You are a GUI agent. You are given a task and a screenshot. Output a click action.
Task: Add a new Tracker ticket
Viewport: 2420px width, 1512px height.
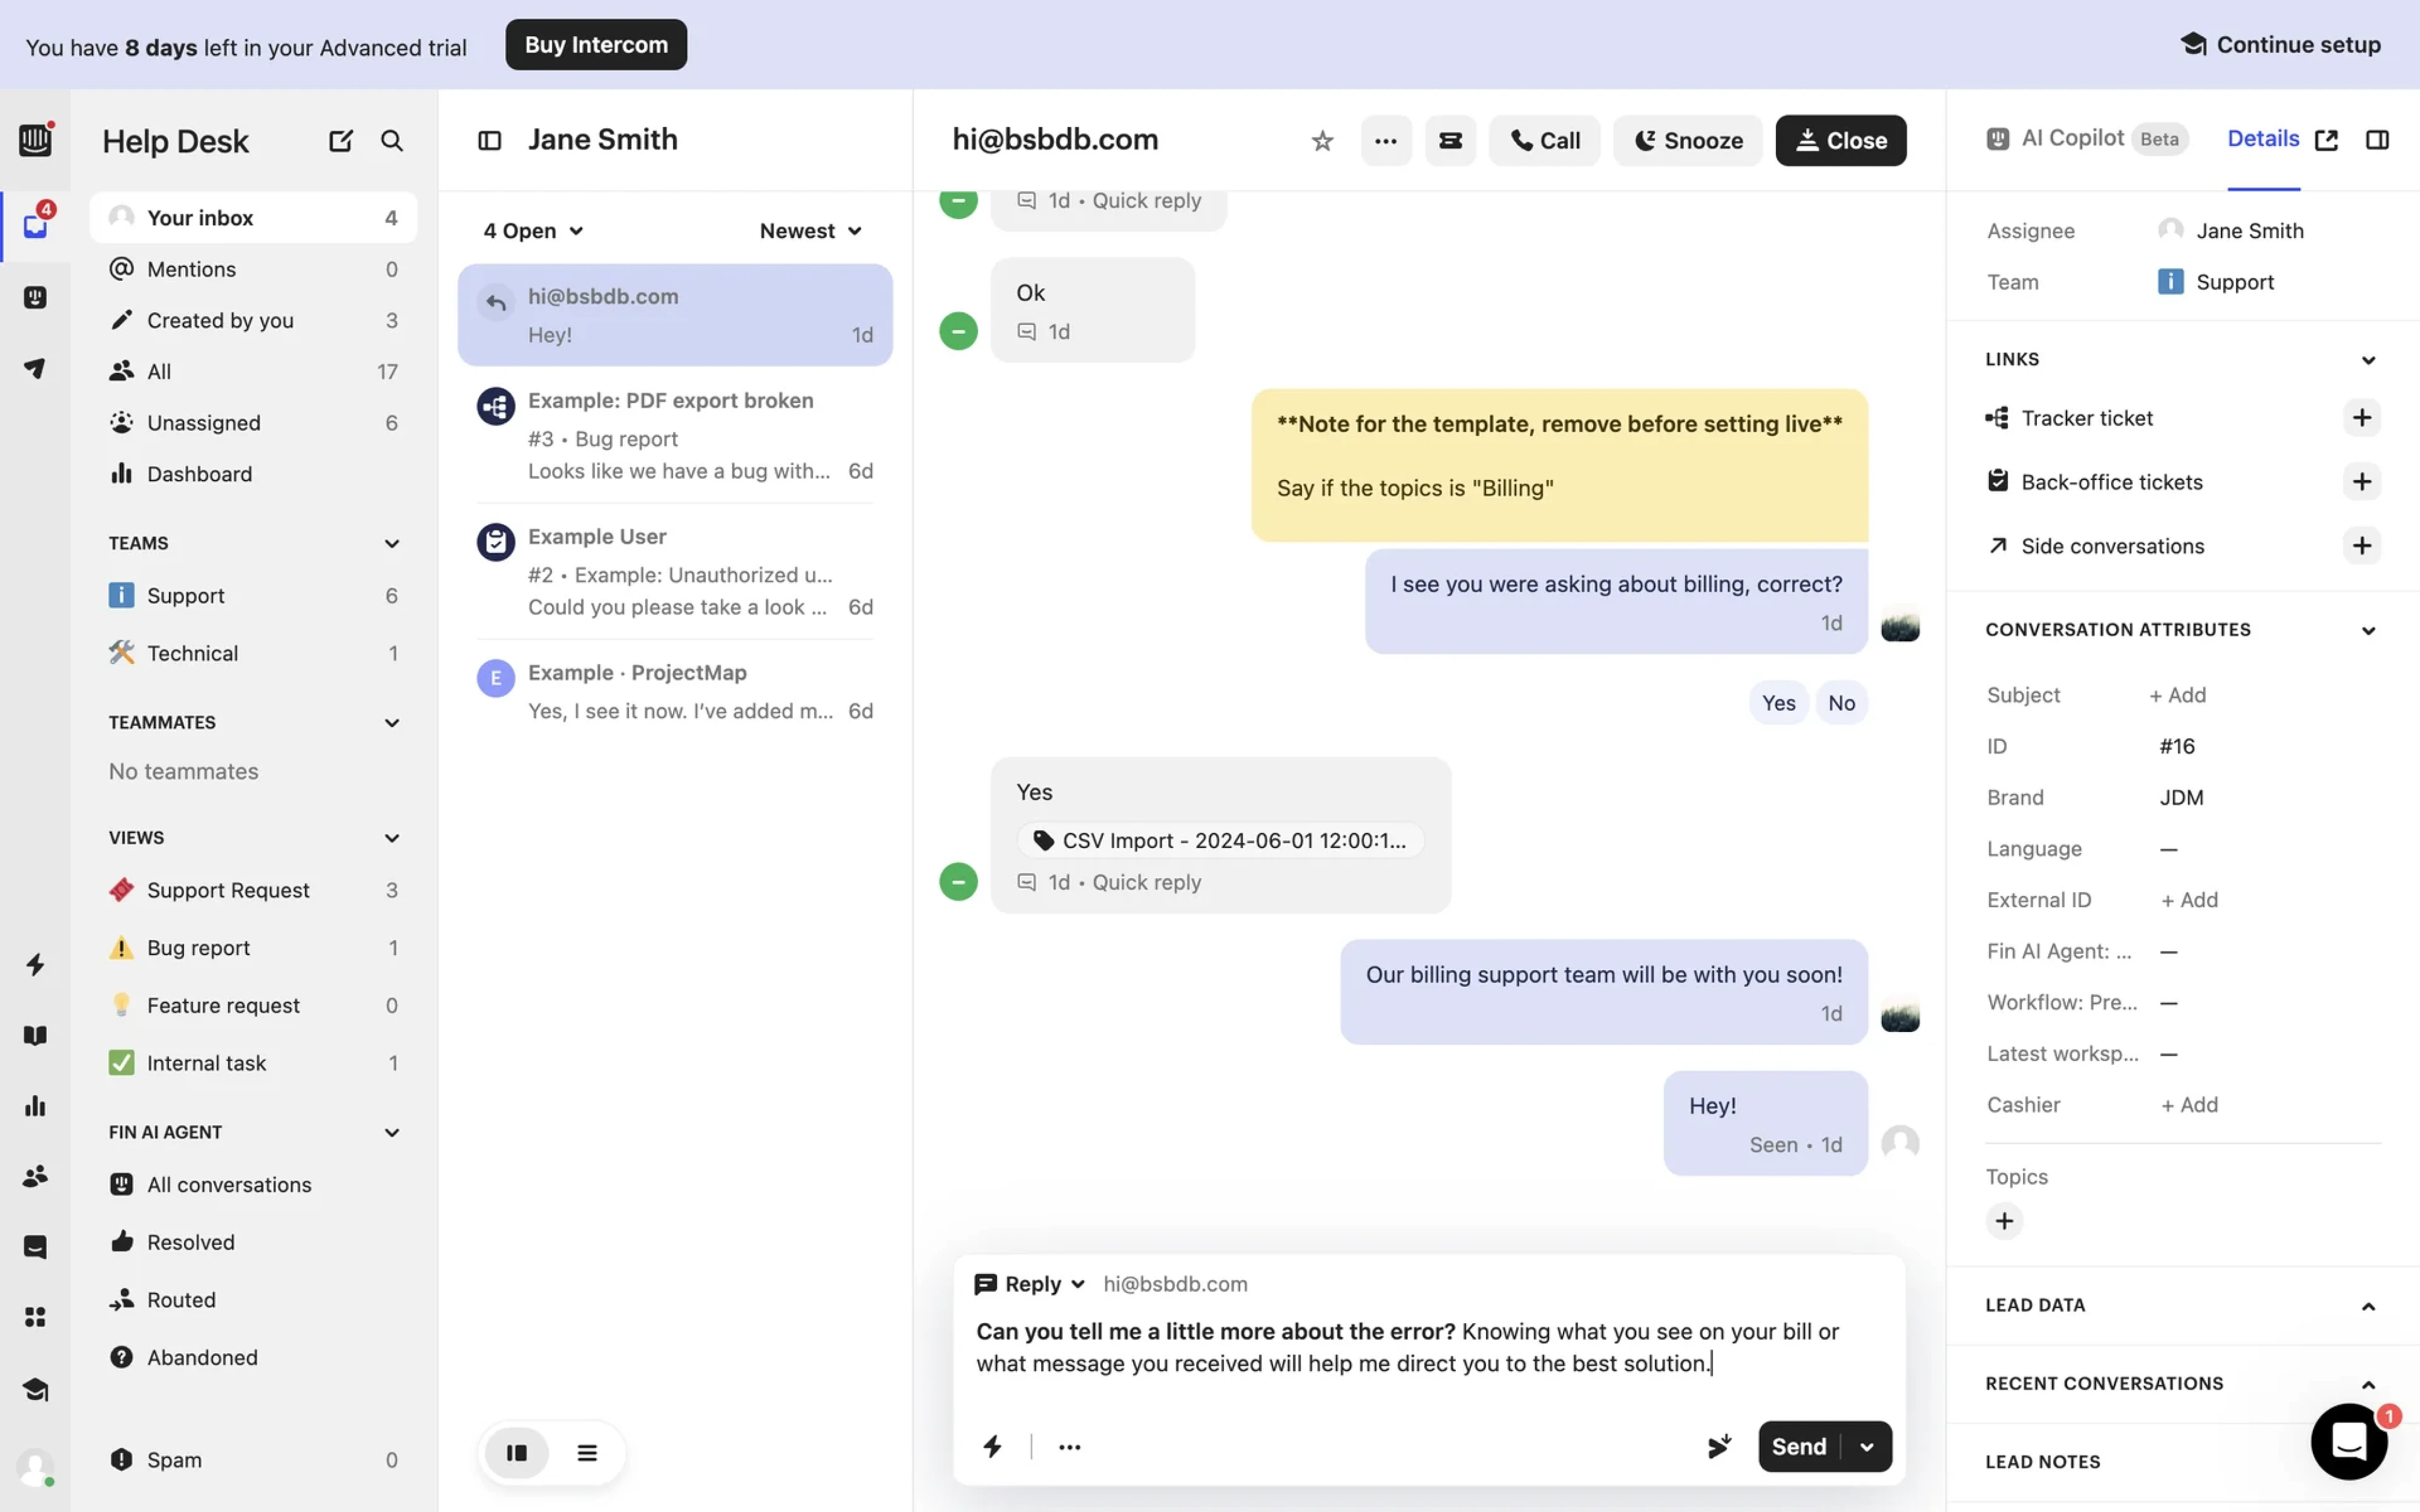(2362, 417)
